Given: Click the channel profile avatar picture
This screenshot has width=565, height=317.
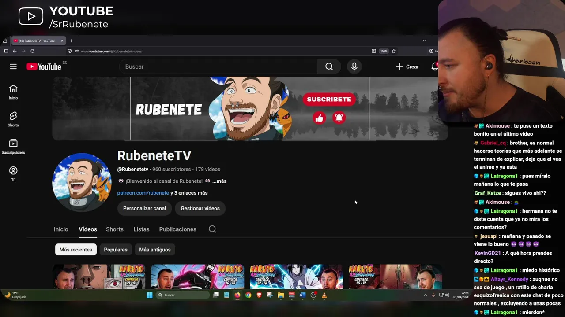Looking at the screenshot, I should pos(82,182).
